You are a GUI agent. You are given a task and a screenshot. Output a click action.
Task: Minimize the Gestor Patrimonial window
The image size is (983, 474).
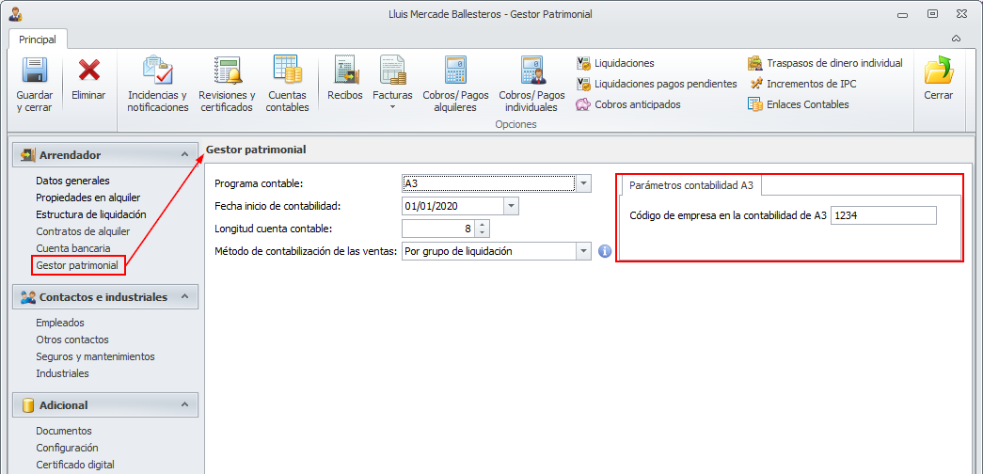902,14
